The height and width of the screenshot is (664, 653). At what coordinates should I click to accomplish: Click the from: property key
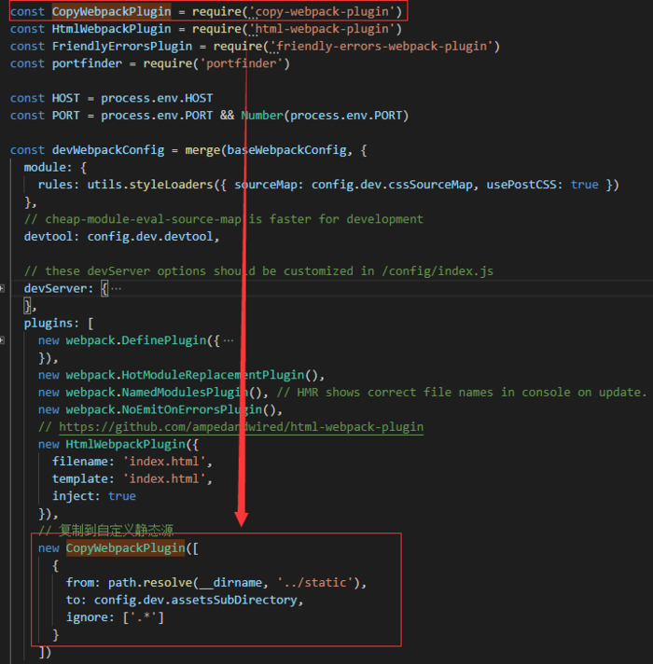tap(83, 583)
